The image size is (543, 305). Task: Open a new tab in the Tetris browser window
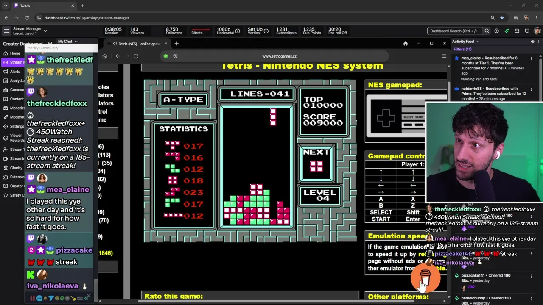click(176, 44)
